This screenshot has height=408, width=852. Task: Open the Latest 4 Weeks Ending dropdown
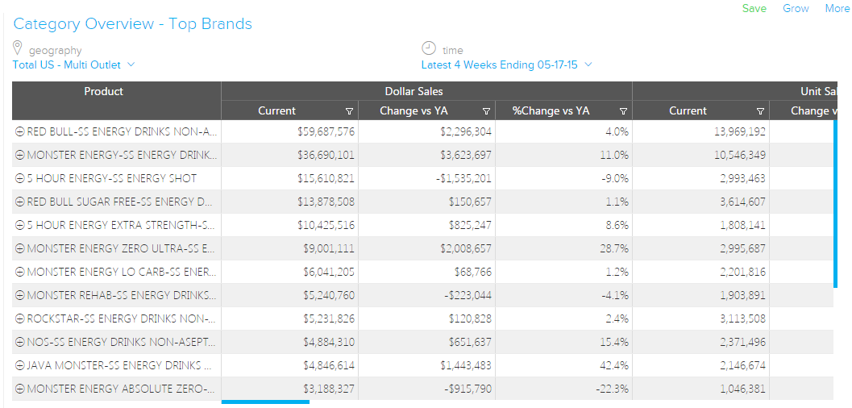tap(506, 65)
